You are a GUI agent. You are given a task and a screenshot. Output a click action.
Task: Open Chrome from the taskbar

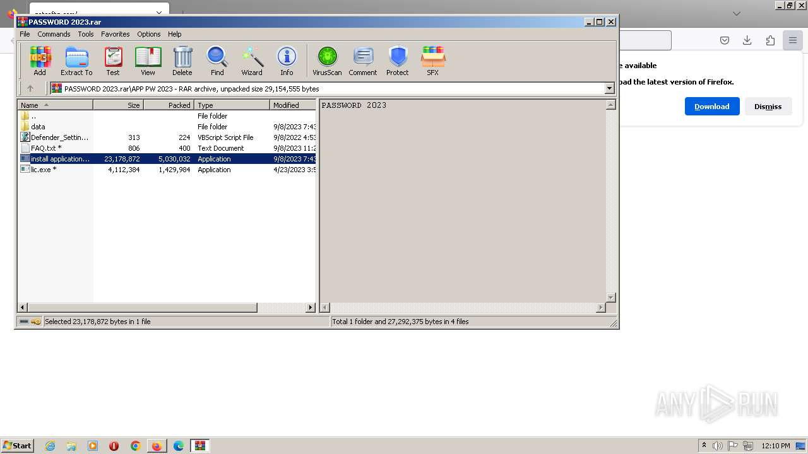135,446
